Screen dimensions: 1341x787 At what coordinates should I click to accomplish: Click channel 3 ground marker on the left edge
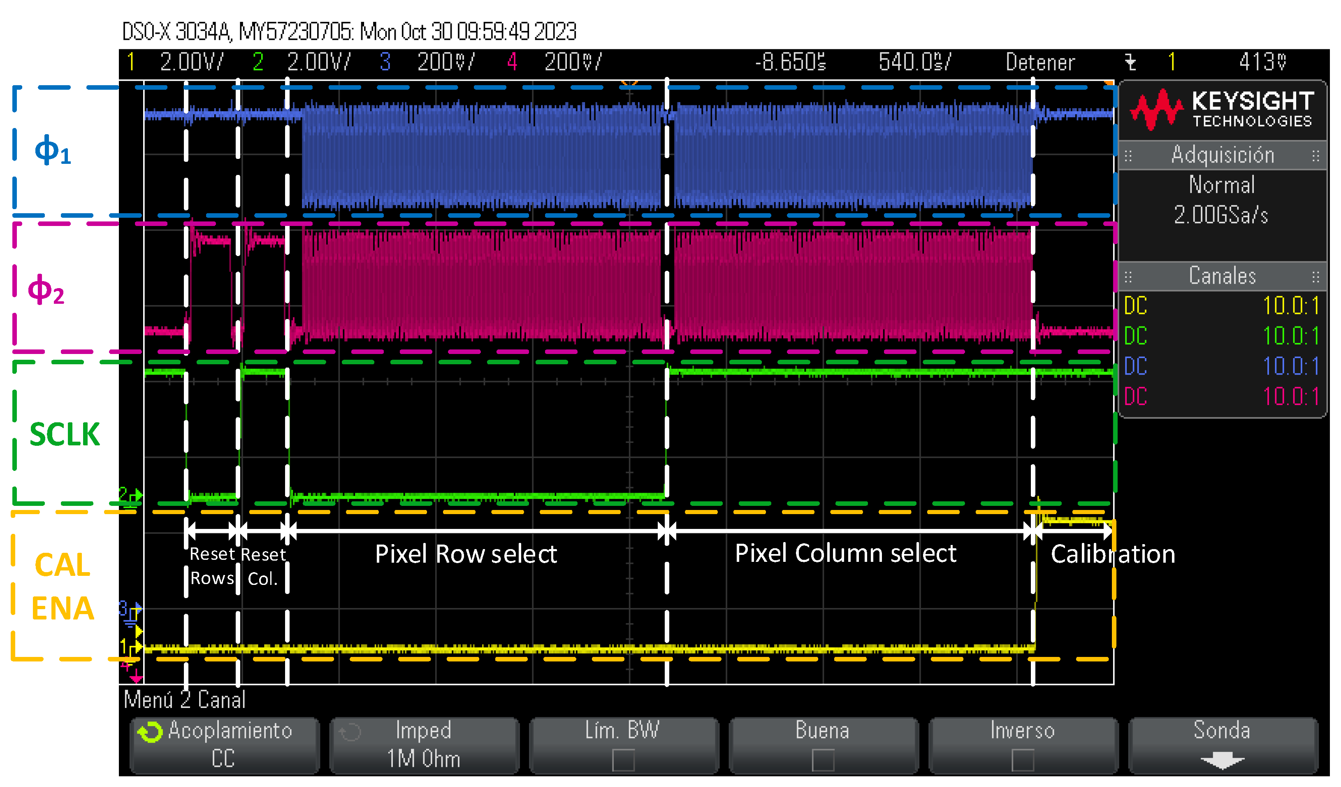(130, 609)
